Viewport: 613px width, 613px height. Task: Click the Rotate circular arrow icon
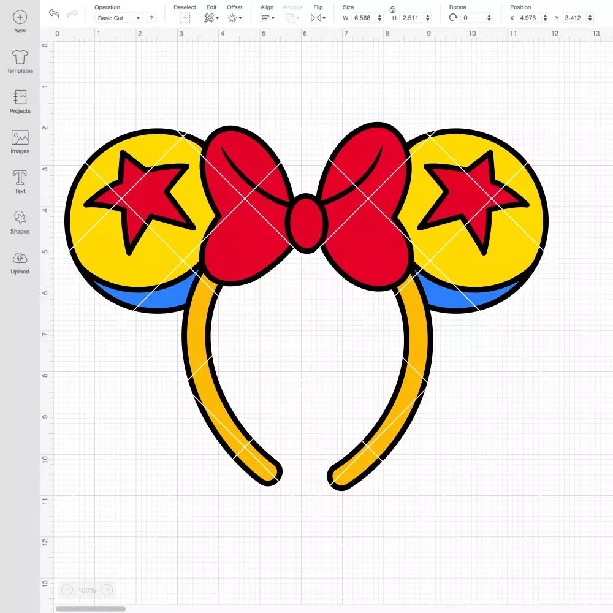pos(453,18)
